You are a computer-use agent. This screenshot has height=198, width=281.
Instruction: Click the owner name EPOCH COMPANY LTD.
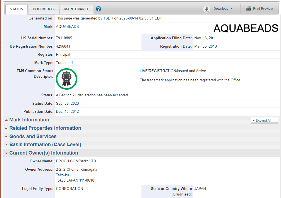click(76, 161)
